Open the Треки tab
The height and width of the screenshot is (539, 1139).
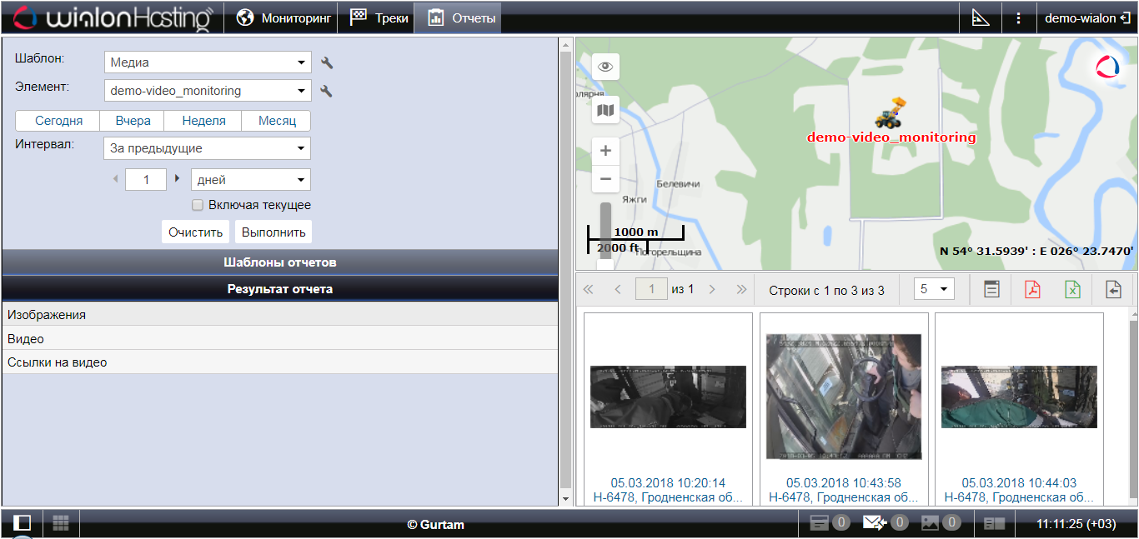[379, 17]
